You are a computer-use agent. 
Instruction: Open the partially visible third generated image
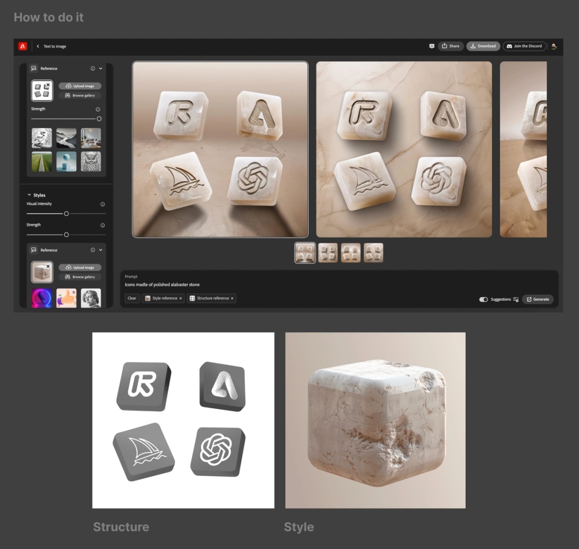[523, 149]
